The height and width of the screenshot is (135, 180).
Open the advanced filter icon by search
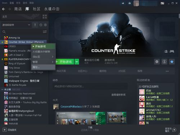point(45,32)
